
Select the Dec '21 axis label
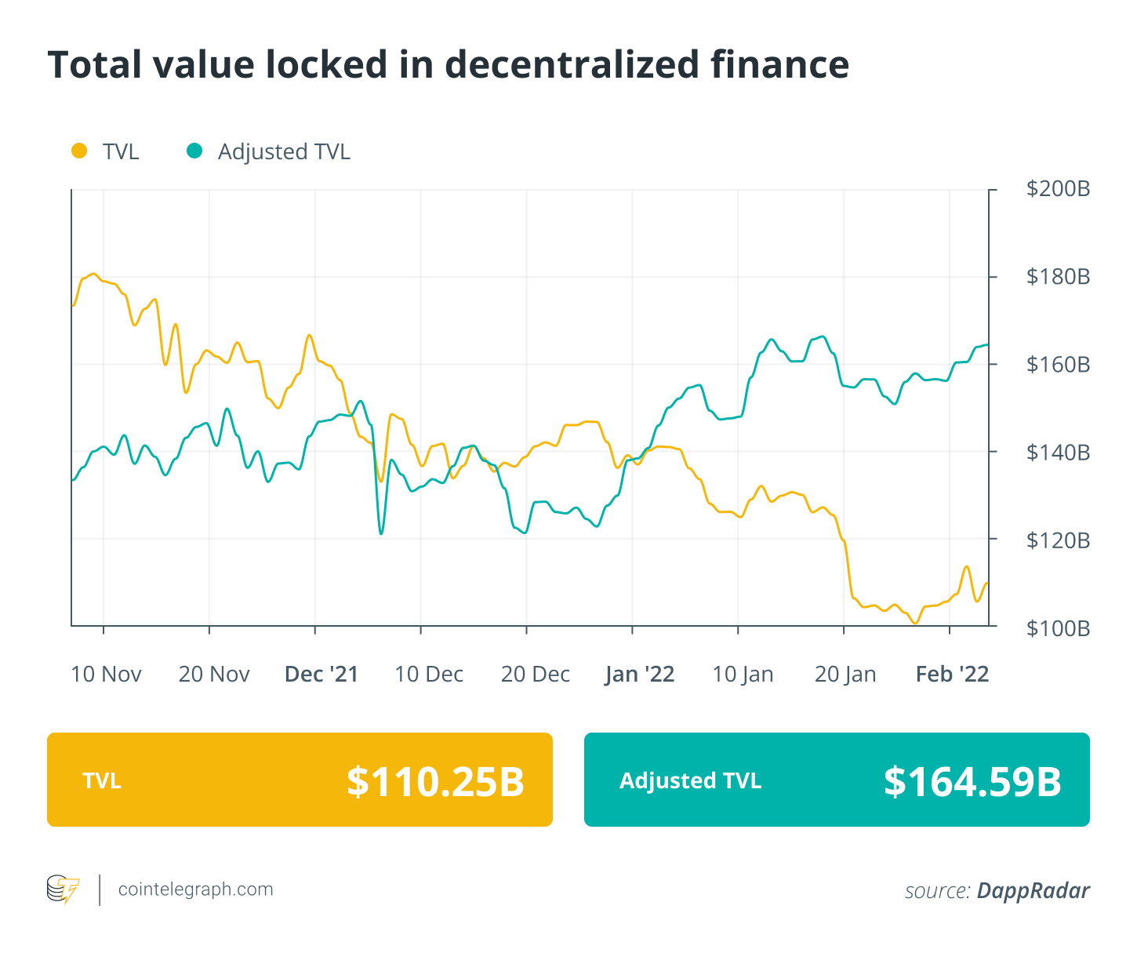pyautogui.click(x=321, y=674)
